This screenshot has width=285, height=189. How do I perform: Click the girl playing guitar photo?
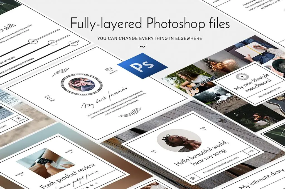tap(189, 80)
